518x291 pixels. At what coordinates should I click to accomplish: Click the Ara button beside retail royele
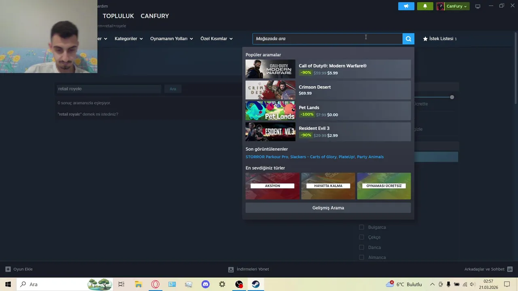click(173, 89)
